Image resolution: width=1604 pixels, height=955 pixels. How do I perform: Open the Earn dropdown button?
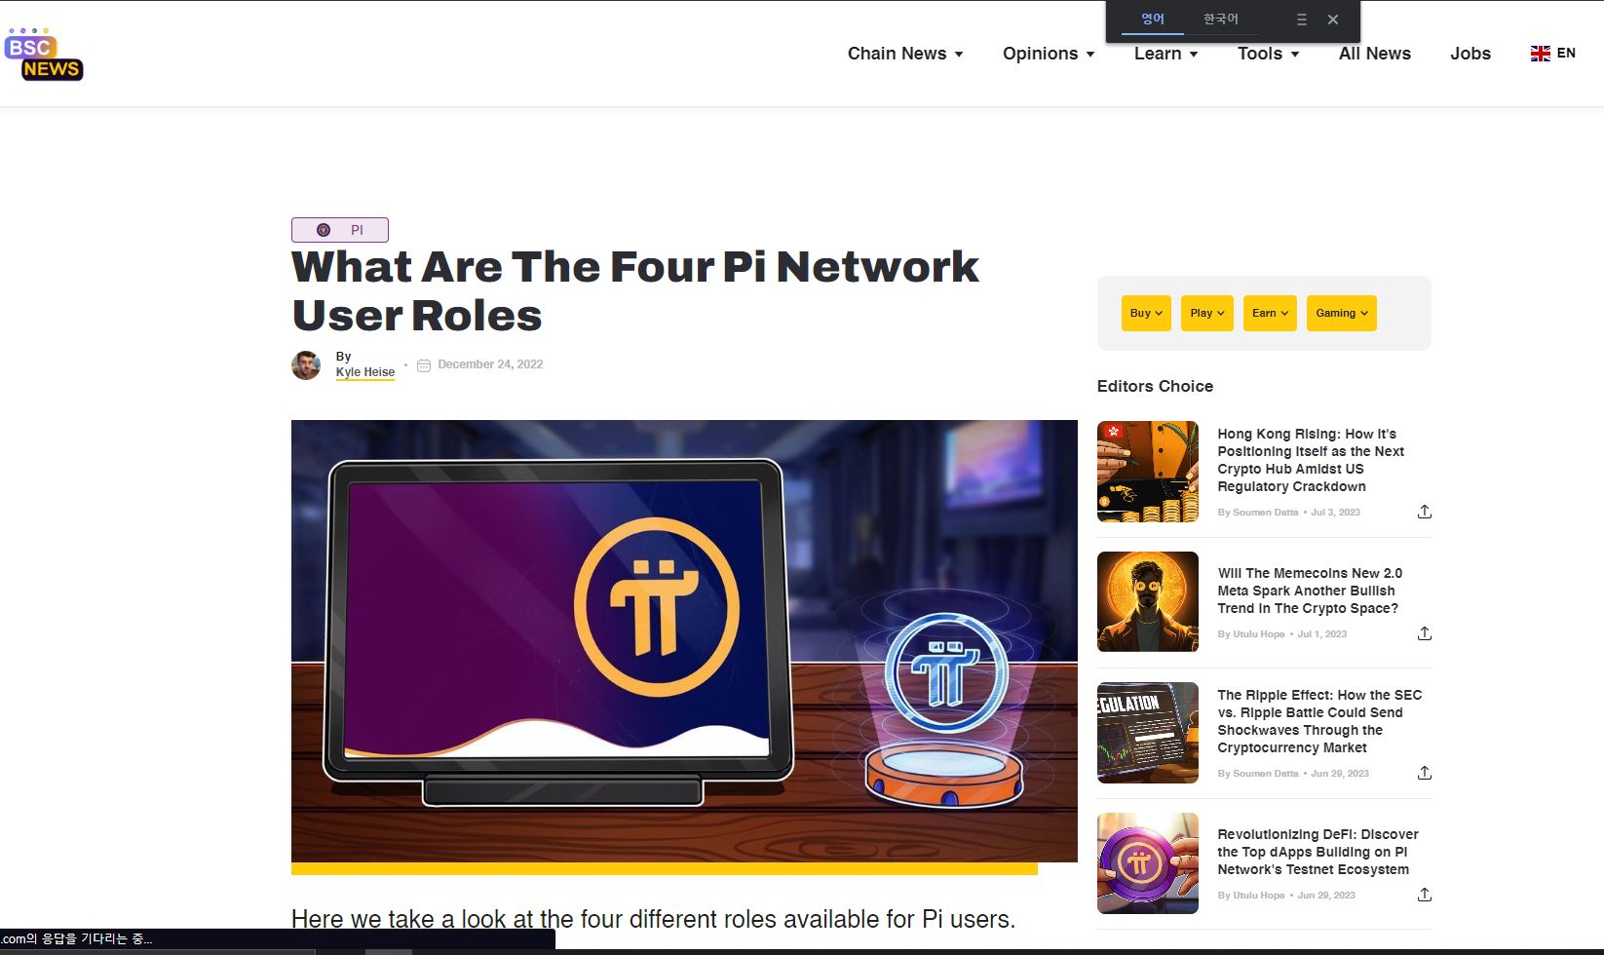click(1270, 313)
